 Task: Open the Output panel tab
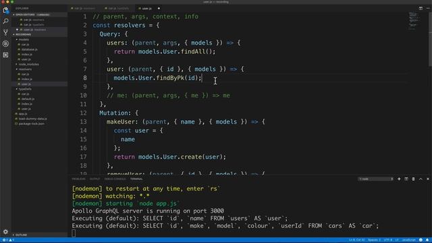tap(94, 179)
